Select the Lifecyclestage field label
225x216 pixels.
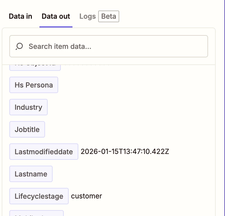coord(39,196)
